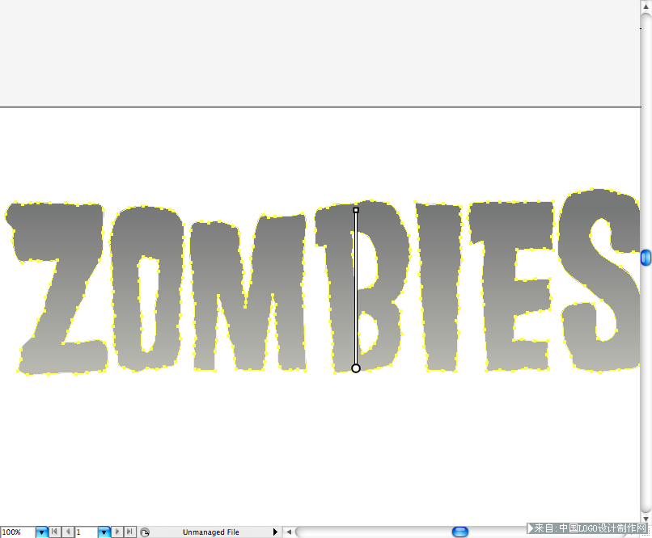Click the Version Cue status icon
The width and height of the screenshot is (652, 538).
(145, 532)
